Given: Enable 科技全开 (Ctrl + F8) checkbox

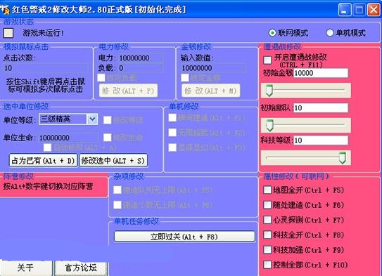Looking at the screenshot, I should pyautogui.click(x=267, y=235).
